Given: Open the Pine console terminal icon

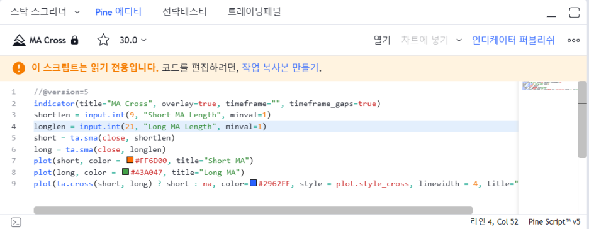Looking at the screenshot, I should click(16, 222).
